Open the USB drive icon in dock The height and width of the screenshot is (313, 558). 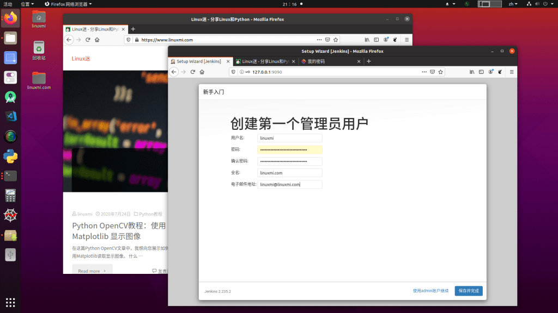click(x=10, y=254)
